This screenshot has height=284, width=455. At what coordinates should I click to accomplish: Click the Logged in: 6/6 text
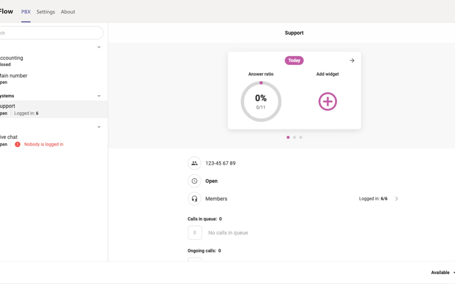[373, 199]
